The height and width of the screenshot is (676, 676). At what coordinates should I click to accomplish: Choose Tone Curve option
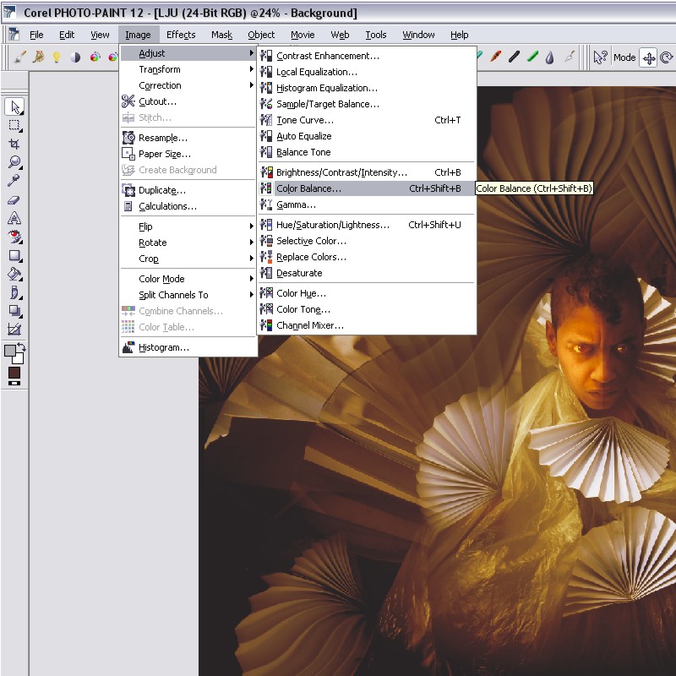(367, 120)
